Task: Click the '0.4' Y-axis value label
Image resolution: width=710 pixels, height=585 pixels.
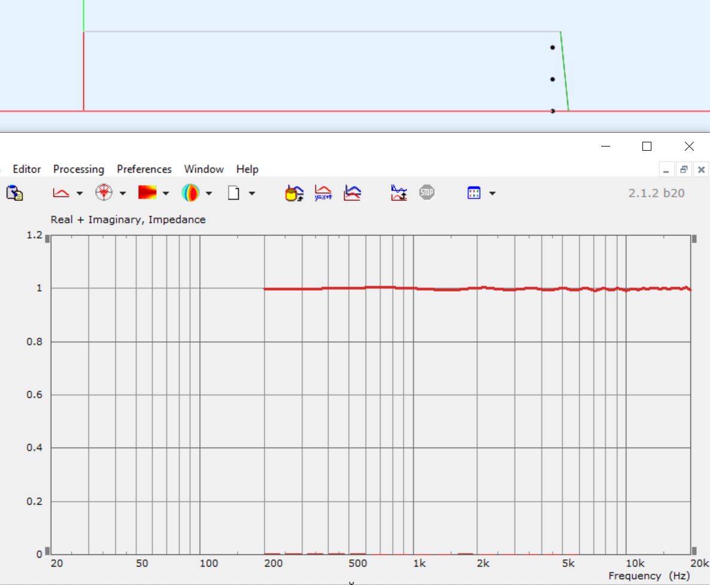Action: coord(35,448)
